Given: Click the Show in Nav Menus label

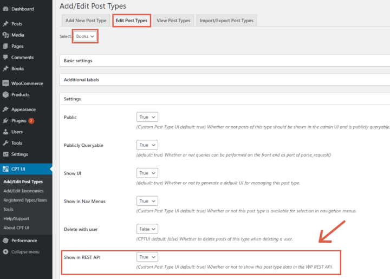Looking at the screenshot, I should (x=84, y=202).
